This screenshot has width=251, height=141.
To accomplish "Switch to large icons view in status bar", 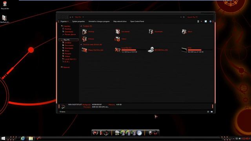I will pos(212,112).
